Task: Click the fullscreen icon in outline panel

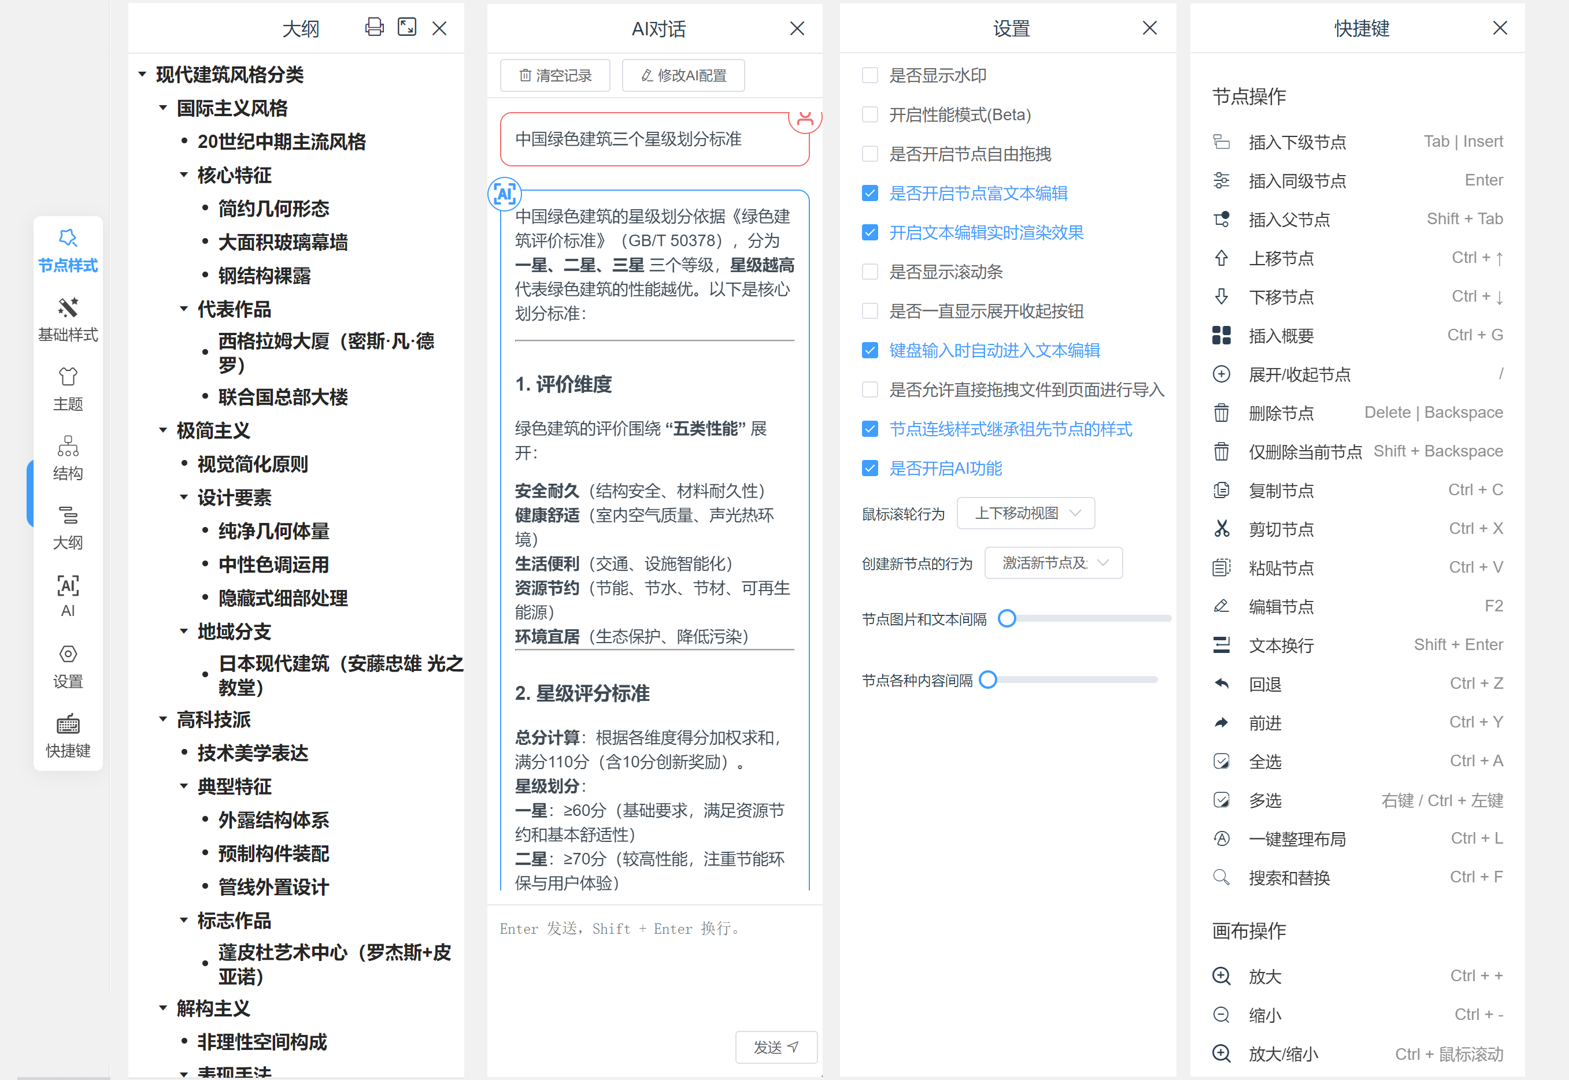Action: click(407, 27)
